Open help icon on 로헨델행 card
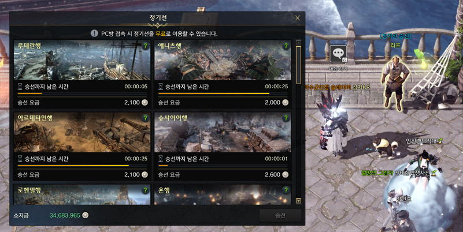 pyautogui.click(x=145, y=190)
